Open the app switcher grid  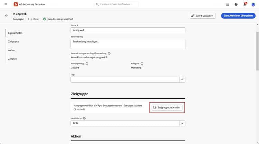[227, 4]
